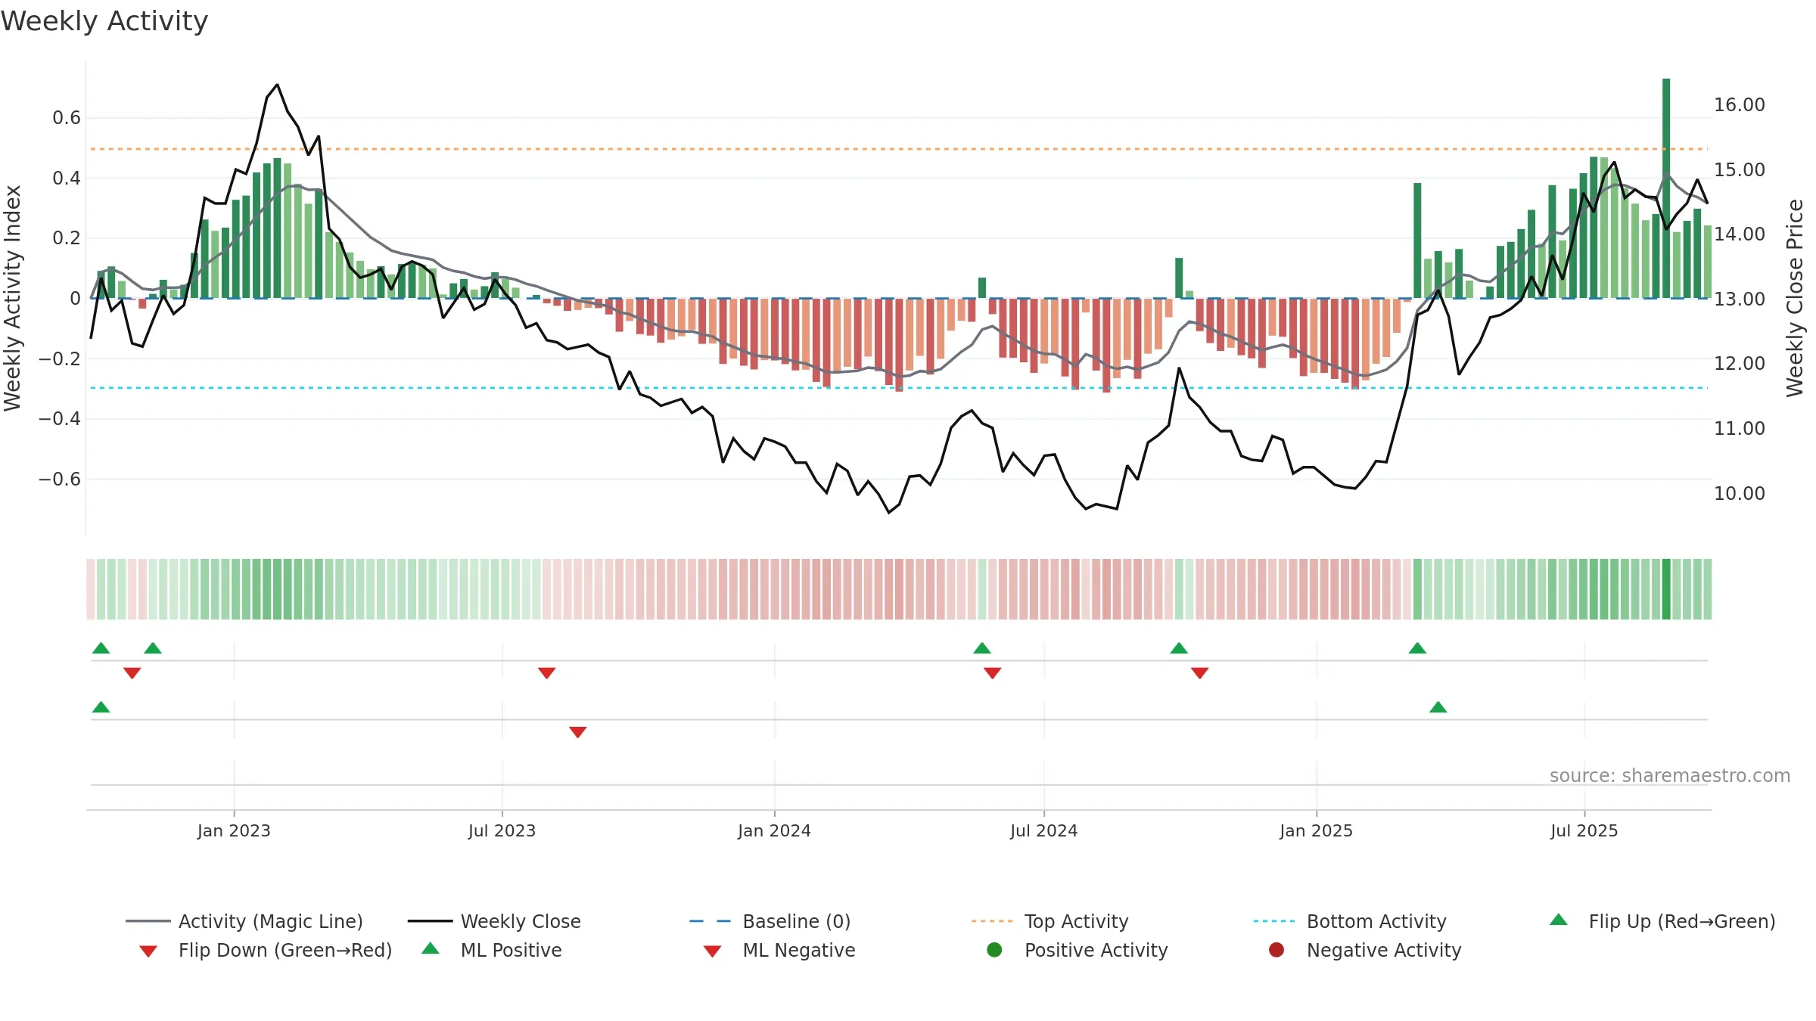The image size is (1816, 1021).
Task: Select the Flip Down marker near mid October 2024
Action: 1199,673
